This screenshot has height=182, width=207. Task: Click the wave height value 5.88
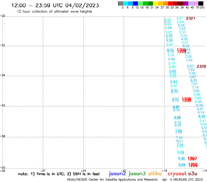click(197, 98)
